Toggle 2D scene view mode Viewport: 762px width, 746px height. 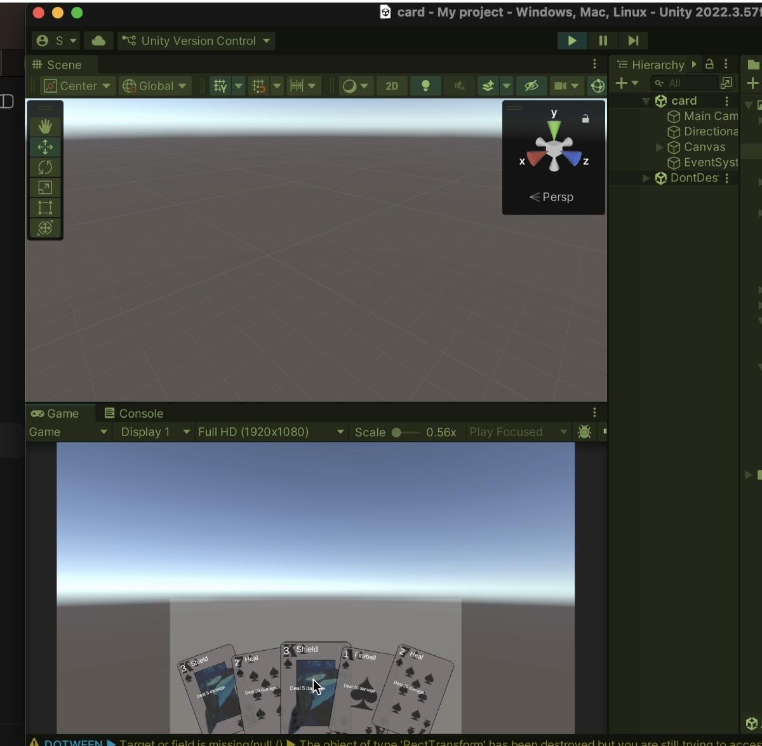pos(392,86)
